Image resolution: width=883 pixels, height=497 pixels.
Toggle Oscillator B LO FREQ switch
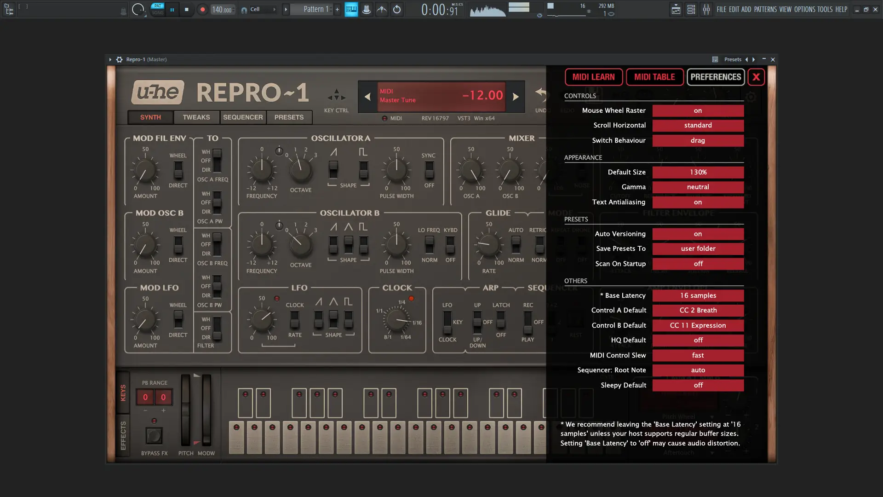tap(429, 245)
